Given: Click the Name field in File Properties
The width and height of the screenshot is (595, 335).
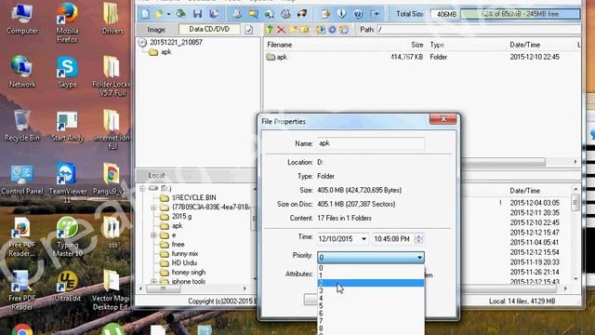Looking at the screenshot, I should pos(371,143).
